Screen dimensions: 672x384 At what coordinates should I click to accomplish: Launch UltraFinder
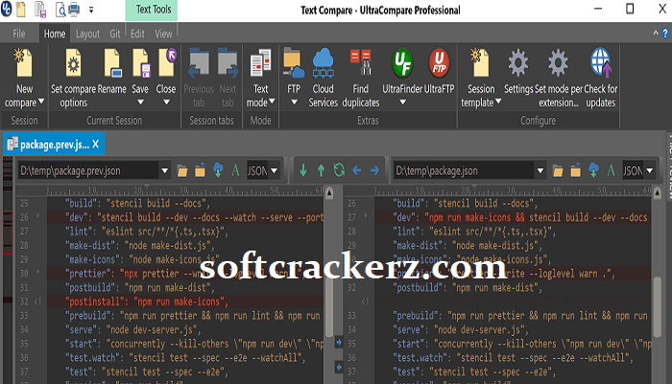pyautogui.click(x=402, y=63)
